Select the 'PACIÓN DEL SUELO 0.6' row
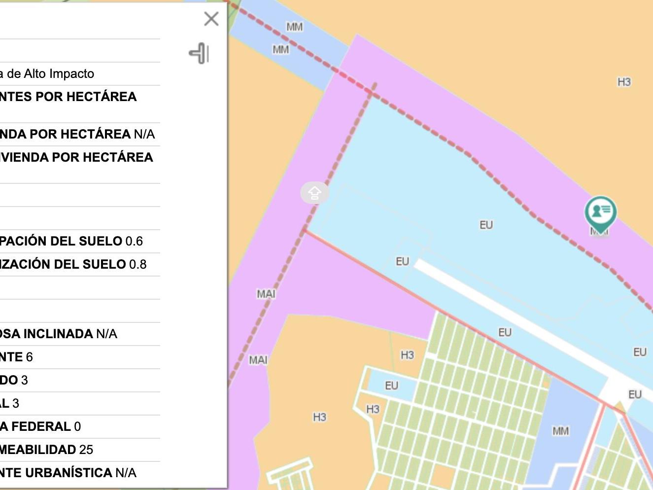The height and width of the screenshot is (490, 653). (71, 241)
